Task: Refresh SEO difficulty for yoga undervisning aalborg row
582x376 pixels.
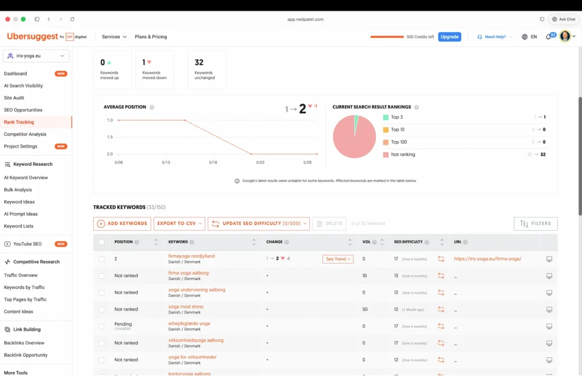Action: click(x=441, y=293)
